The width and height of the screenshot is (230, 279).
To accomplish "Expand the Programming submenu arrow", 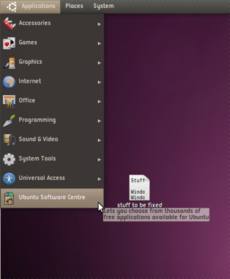I will pos(99,121).
